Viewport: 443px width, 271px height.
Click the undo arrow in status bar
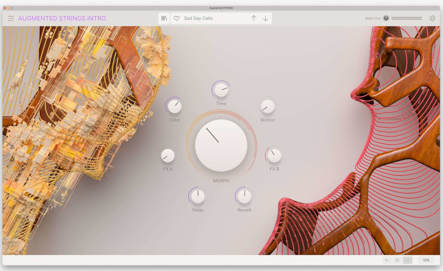pos(387,260)
